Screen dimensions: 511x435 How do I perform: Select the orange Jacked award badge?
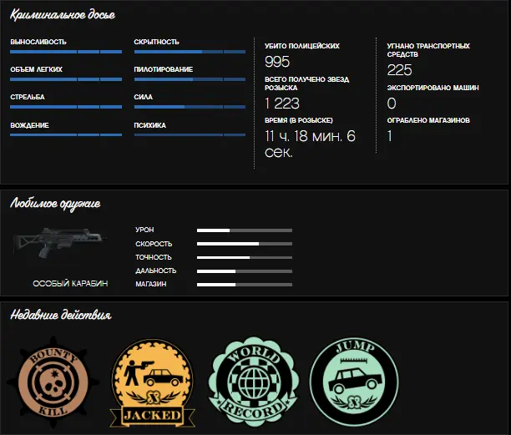tap(152, 383)
